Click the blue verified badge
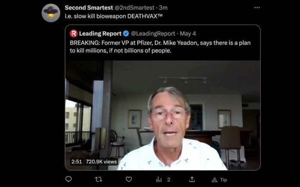This screenshot has height=187, width=300. click(126, 34)
